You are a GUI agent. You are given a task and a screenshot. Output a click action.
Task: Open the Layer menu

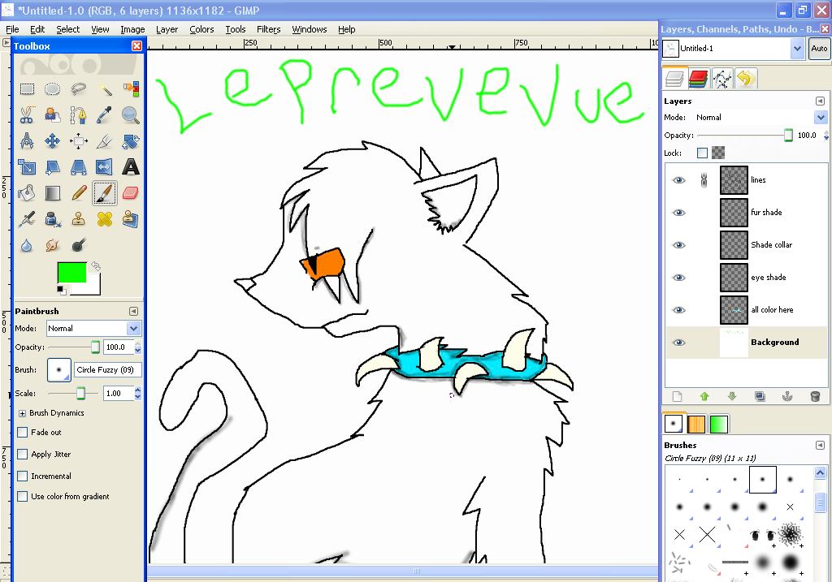[167, 29]
